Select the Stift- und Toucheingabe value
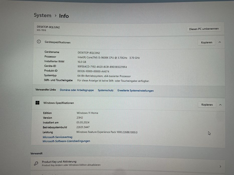This screenshot has height=175, width=234. (113, 81)
